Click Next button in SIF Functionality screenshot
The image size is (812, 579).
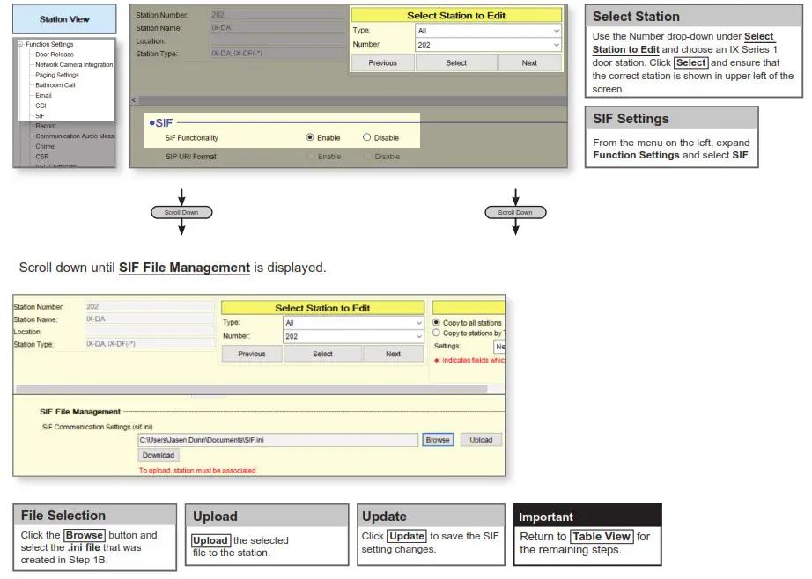[x=529, y=62]
